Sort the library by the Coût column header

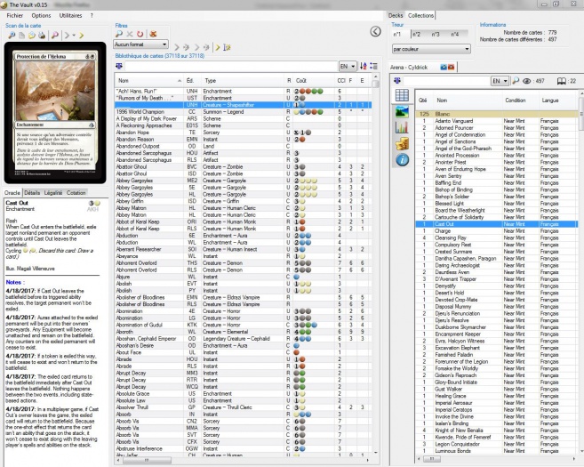[314, 81]
